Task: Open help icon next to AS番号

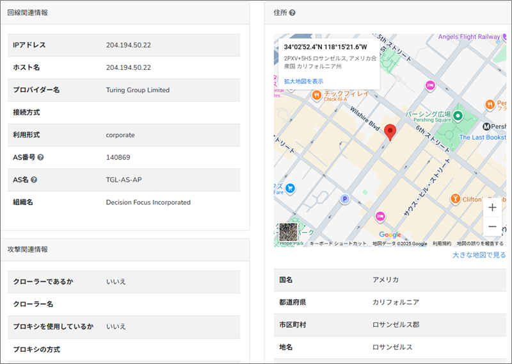Action: 40,158
